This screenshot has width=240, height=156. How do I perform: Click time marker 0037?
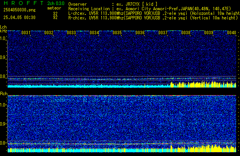[x=163, y=33]
